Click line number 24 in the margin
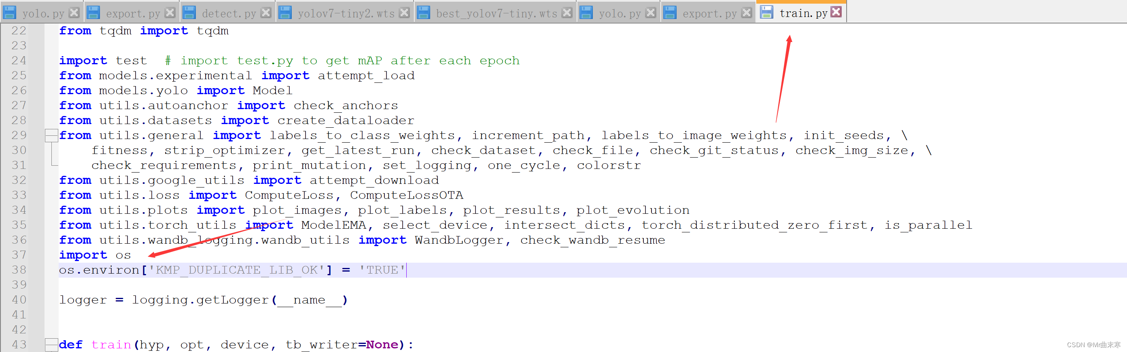The width and height of the screenshot is (1127, 352). pos(19,61)
